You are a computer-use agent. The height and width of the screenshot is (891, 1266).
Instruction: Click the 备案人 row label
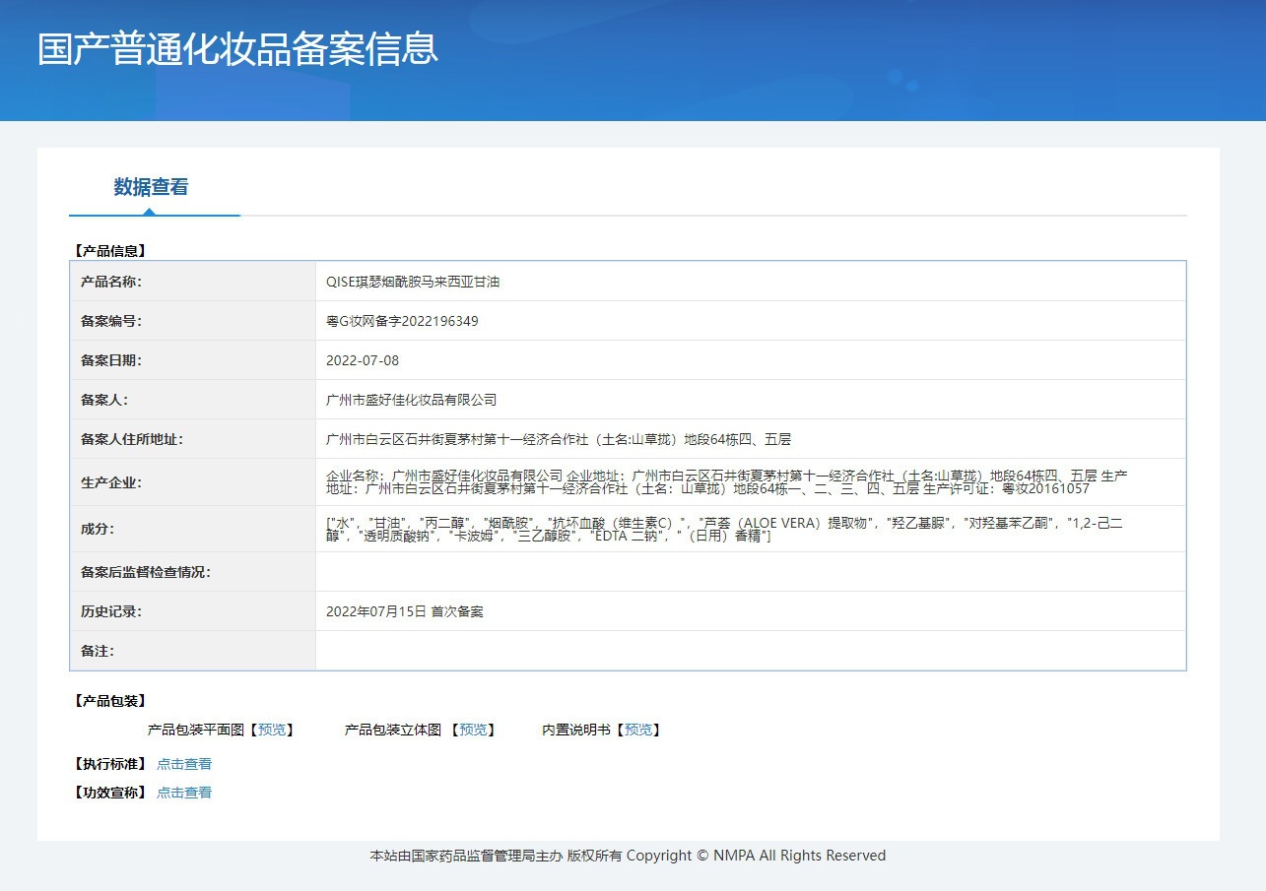(104, 400)
